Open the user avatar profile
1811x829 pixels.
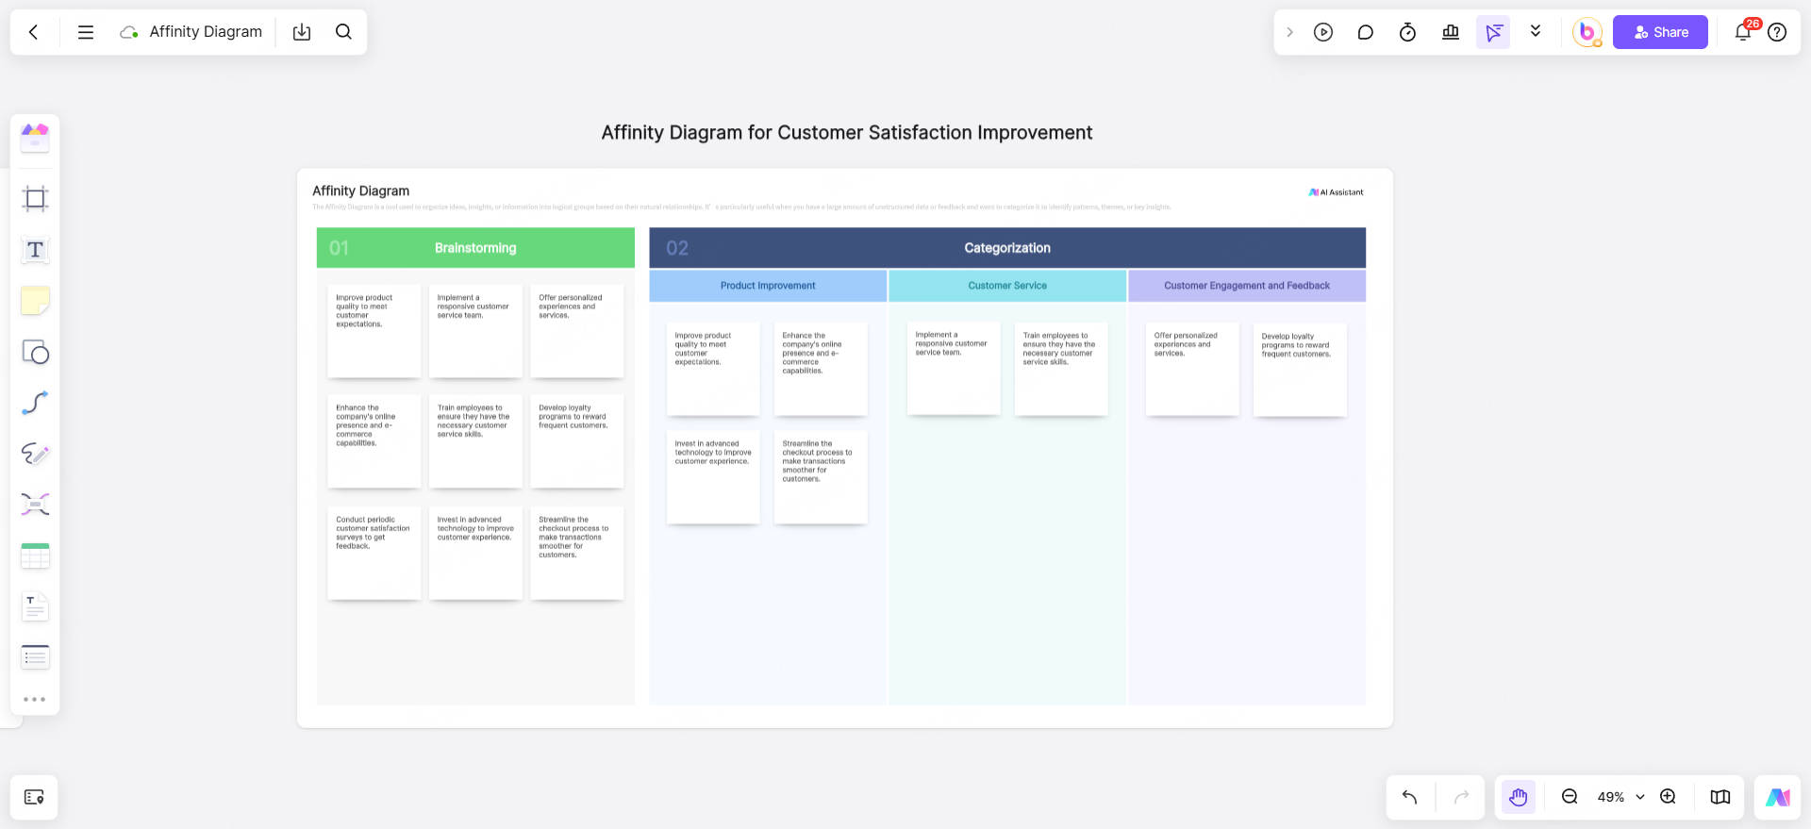click(x=1587, y=32)
